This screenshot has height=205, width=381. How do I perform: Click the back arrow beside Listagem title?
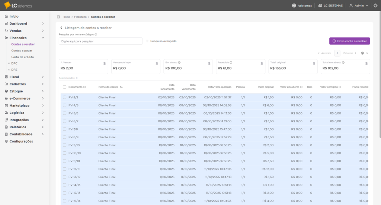pyautogui.click(x=61, y=28)
